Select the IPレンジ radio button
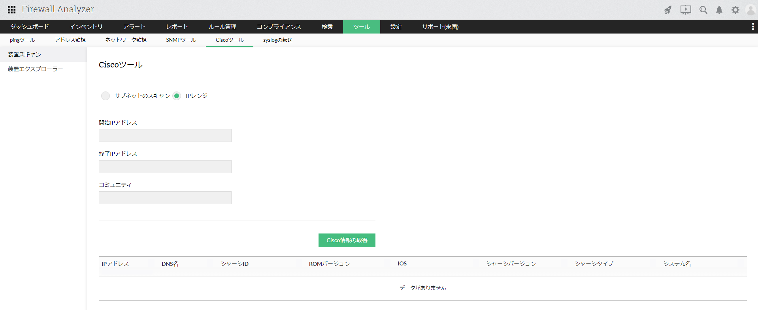This screenshot has height=310, width=758. pyautogui.click(x=177, y=96)
